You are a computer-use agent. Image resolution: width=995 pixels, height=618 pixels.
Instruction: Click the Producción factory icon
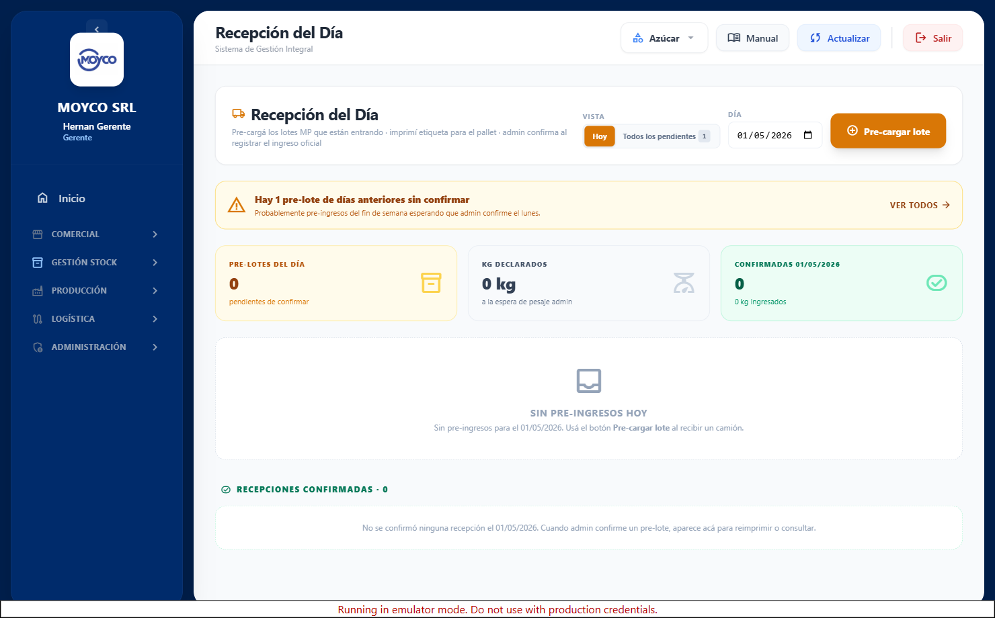click(38, 291)
